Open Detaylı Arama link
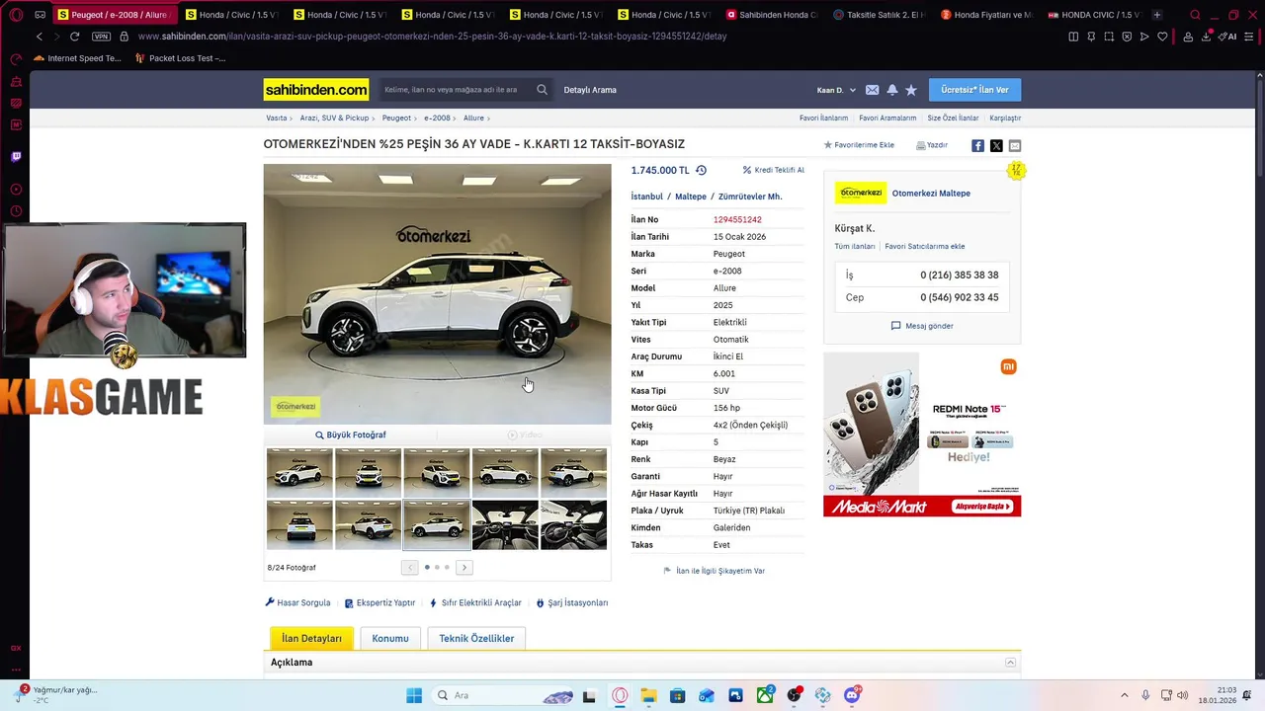Viewport: 1265px width, 711px height. click(590, 90)
